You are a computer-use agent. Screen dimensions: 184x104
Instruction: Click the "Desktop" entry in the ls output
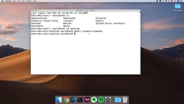[x=36, y=23]
